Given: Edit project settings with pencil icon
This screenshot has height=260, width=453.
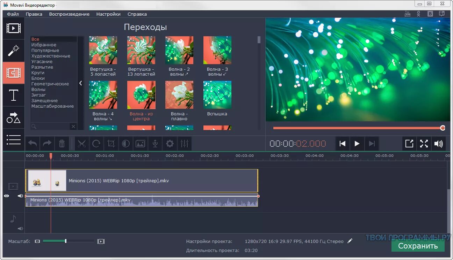Looking at the screenshot, I should (350, 241).
